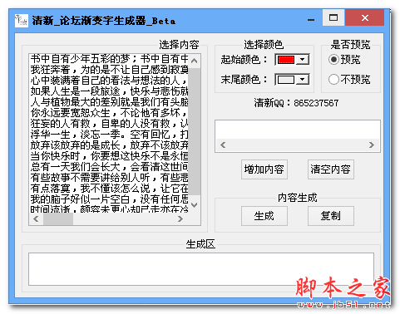
Task: Click the content list horizontal scrollbar thumb
Action: pos(58,218)
